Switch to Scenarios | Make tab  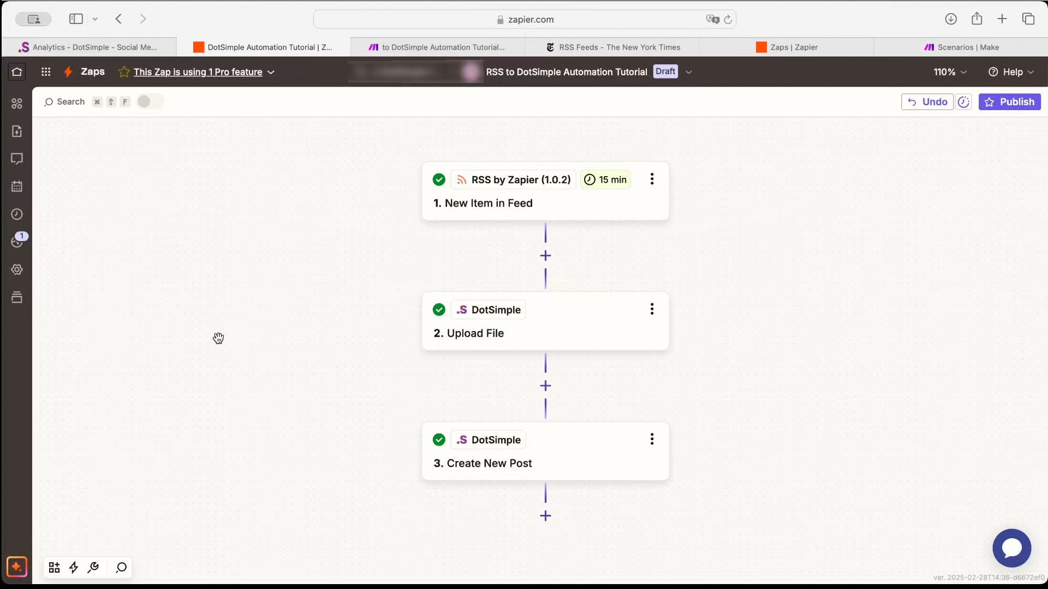click(x=961, y=47)
